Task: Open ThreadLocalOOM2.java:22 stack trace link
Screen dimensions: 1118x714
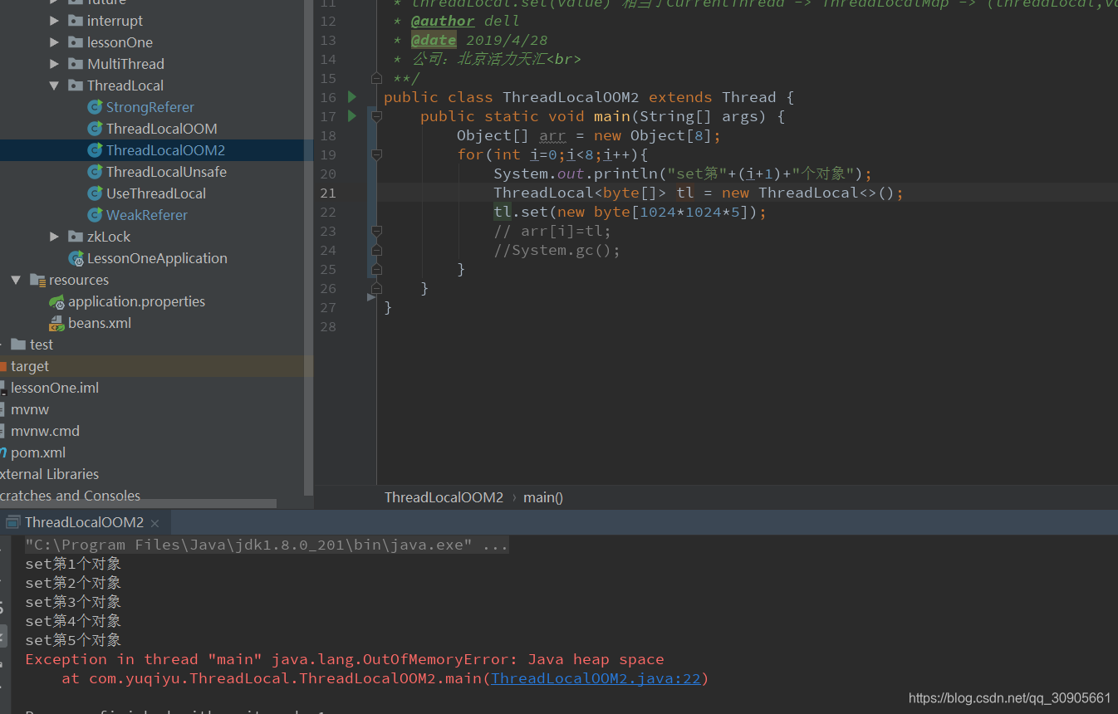Action: (x=596, y=678)
